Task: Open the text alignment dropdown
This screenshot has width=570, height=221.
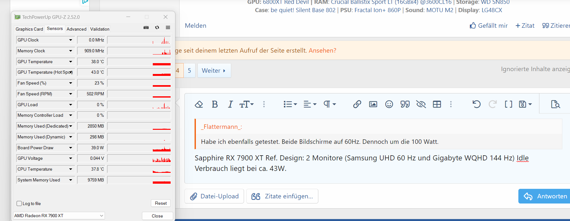Action: pos(310,104)
